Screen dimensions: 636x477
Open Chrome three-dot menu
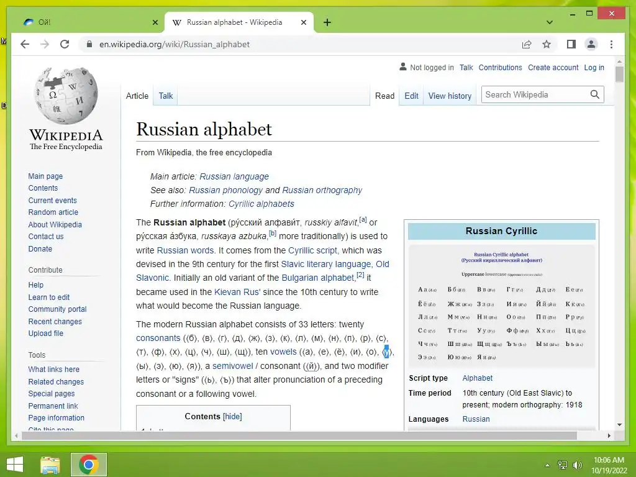tap(611, 44)
